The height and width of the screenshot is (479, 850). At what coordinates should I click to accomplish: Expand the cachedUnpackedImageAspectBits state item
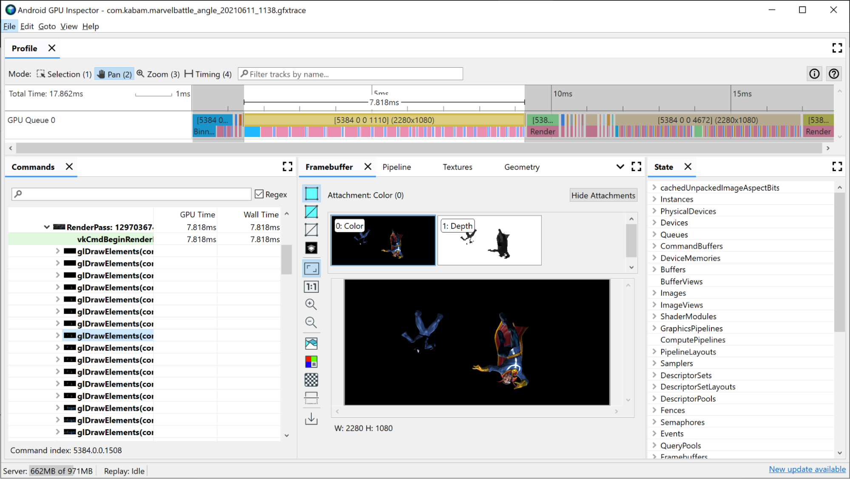tap(654, 187)
